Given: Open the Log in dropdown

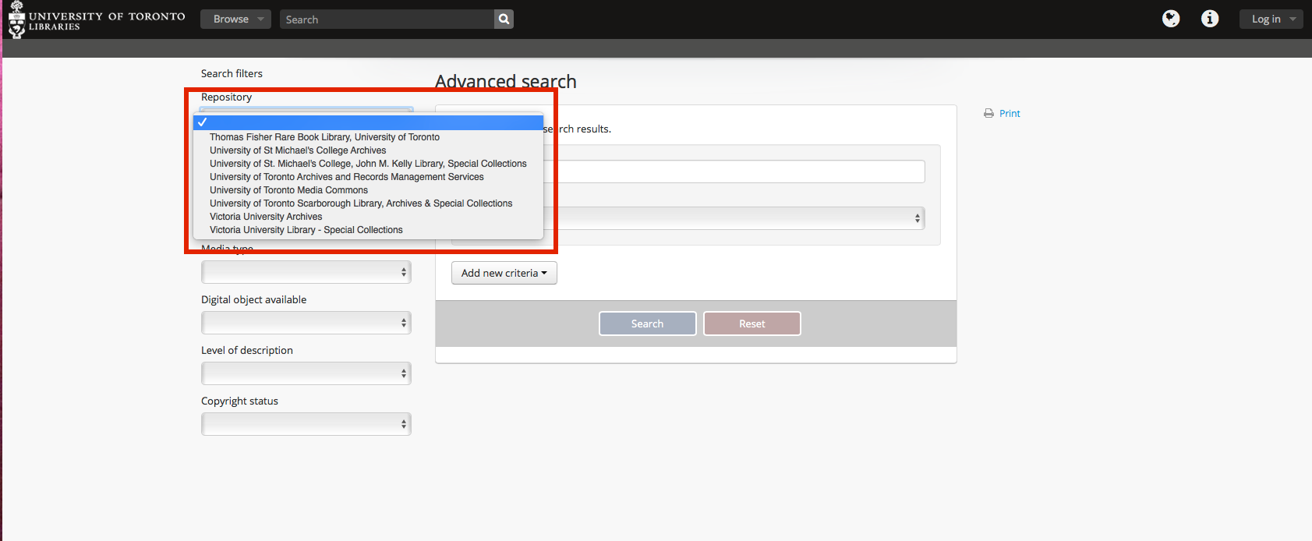Looking at the screenshot, I should tap(1271, 19).
